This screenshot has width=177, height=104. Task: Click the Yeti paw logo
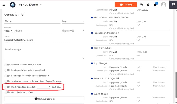13,5
